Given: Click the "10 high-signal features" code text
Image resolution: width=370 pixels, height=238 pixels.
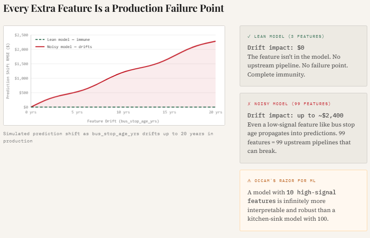Looking at the screenshot, I should (x=292, y=197).
